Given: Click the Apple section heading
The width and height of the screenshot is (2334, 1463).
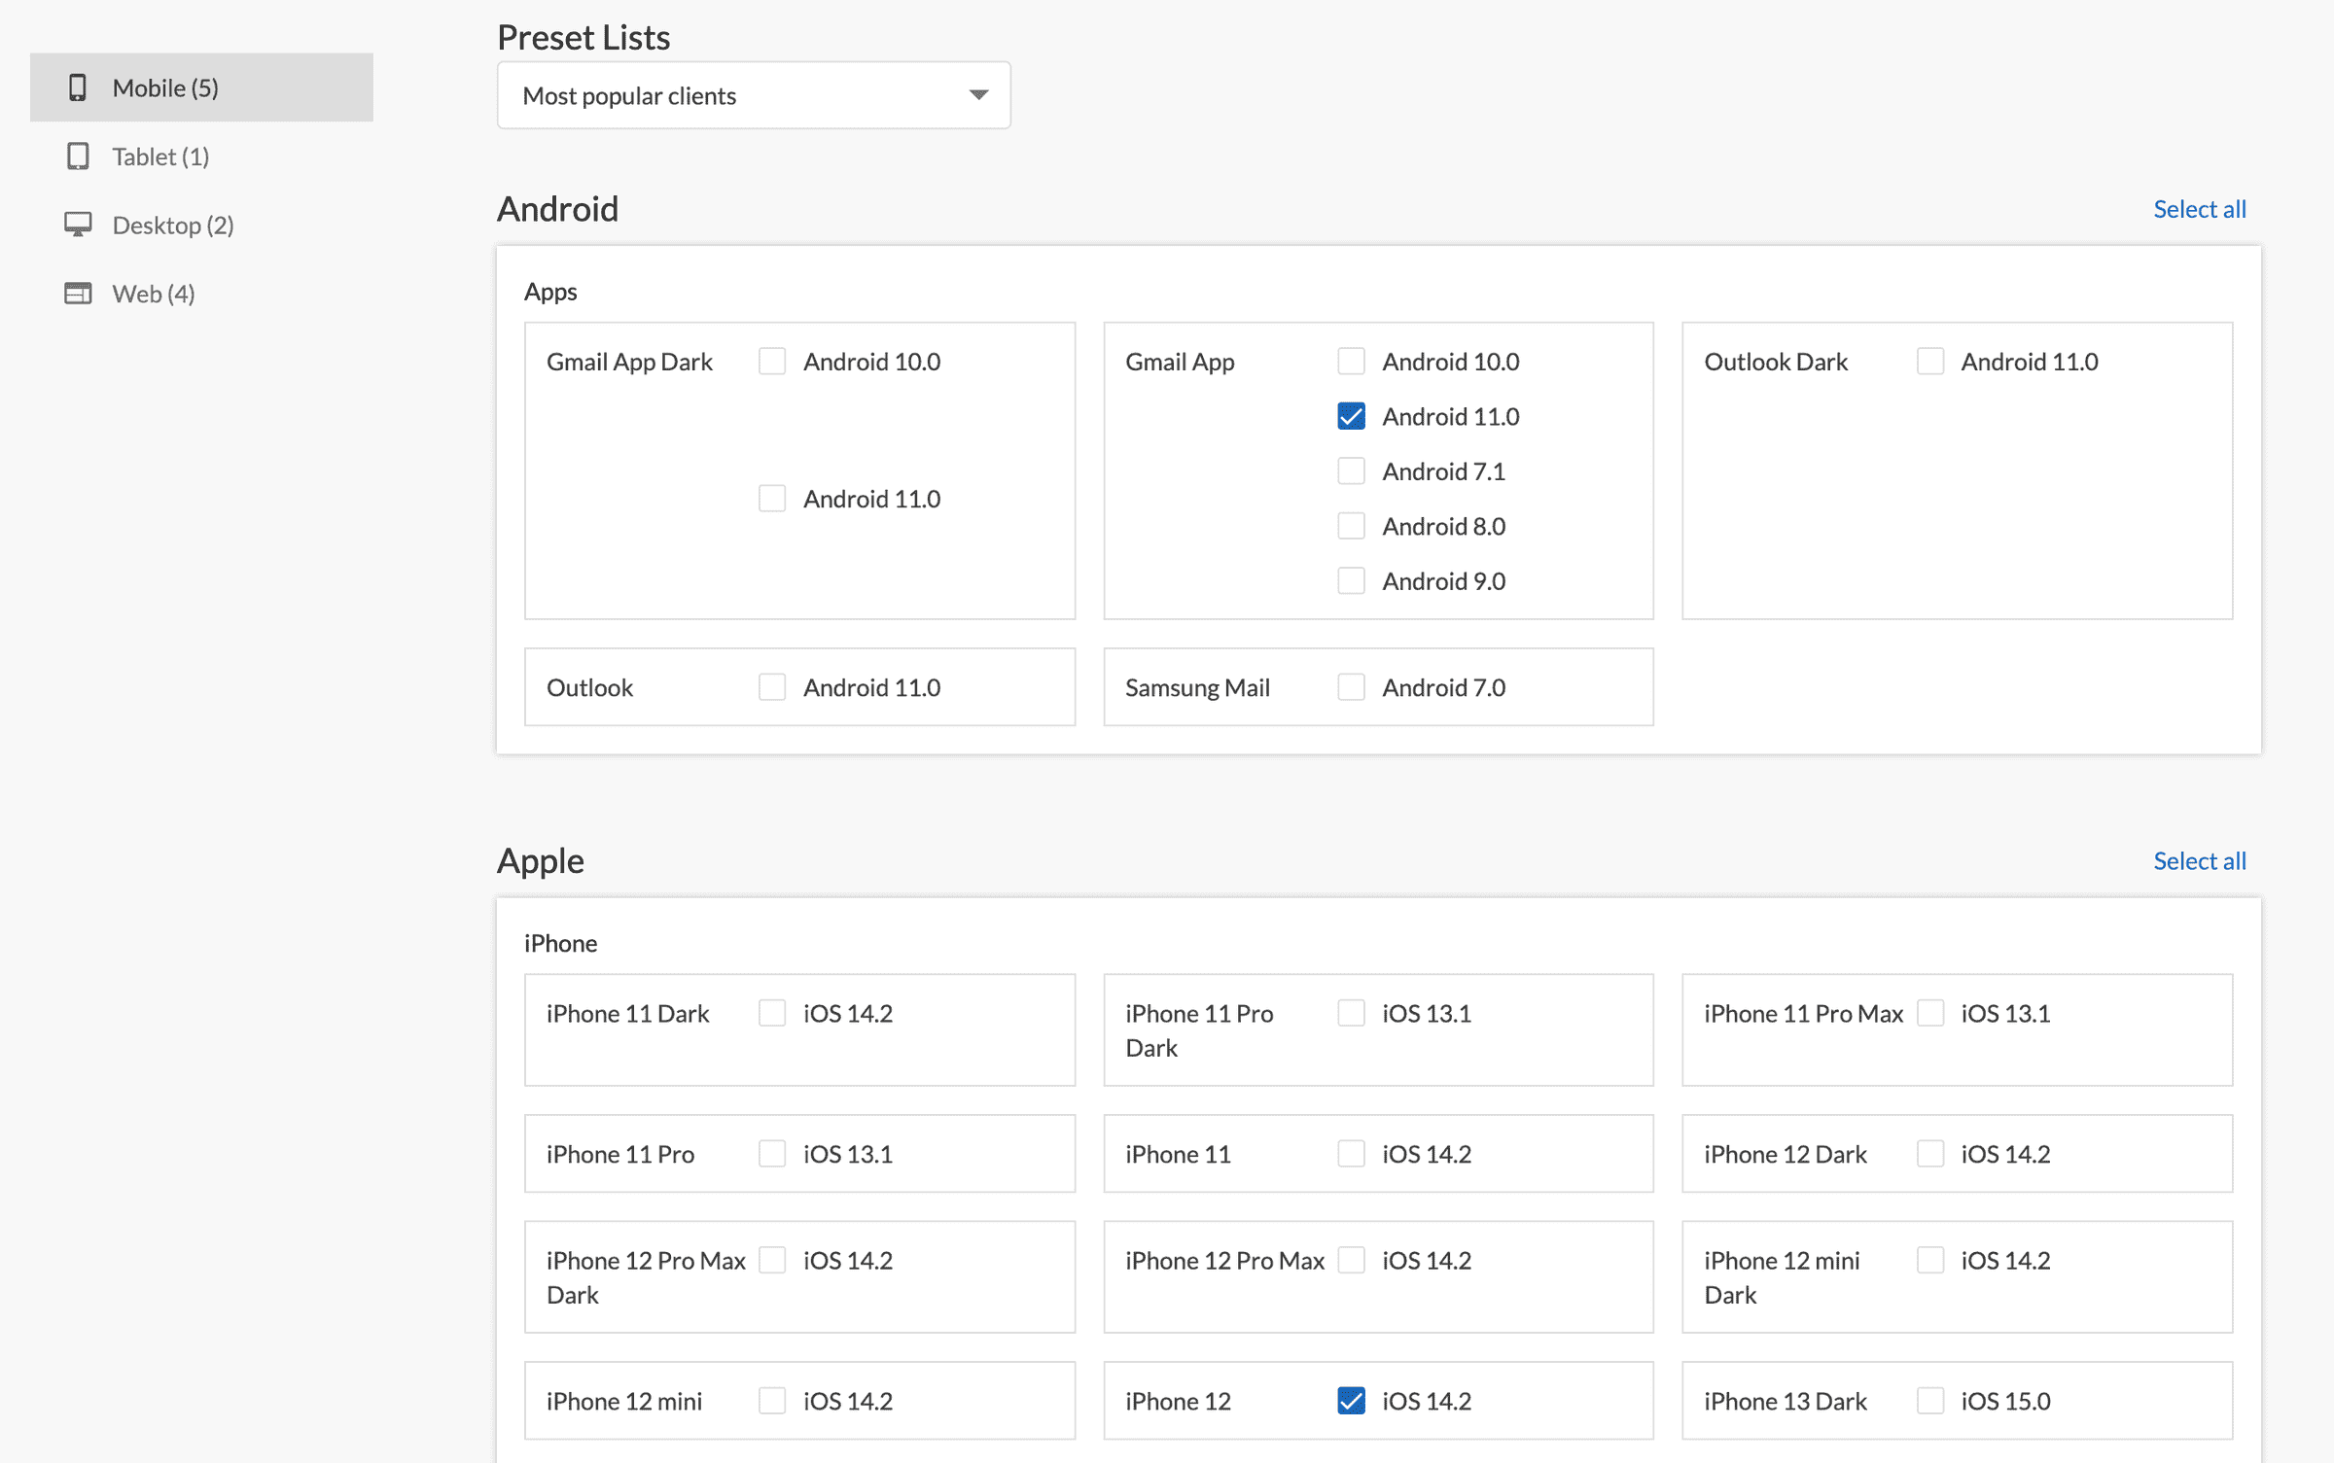Looking at the screenshot, I should (x=541, y=861).
